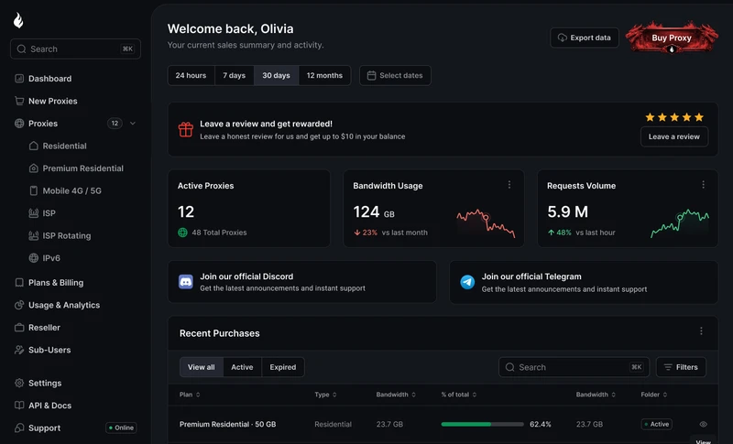Open Requests Volume card options menu
733x444 pixels.
(x=703, y=185)
